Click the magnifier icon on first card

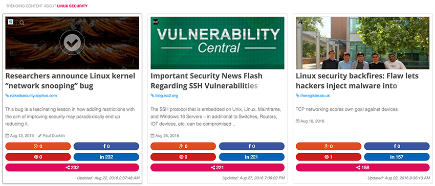[x=22, y=22]
